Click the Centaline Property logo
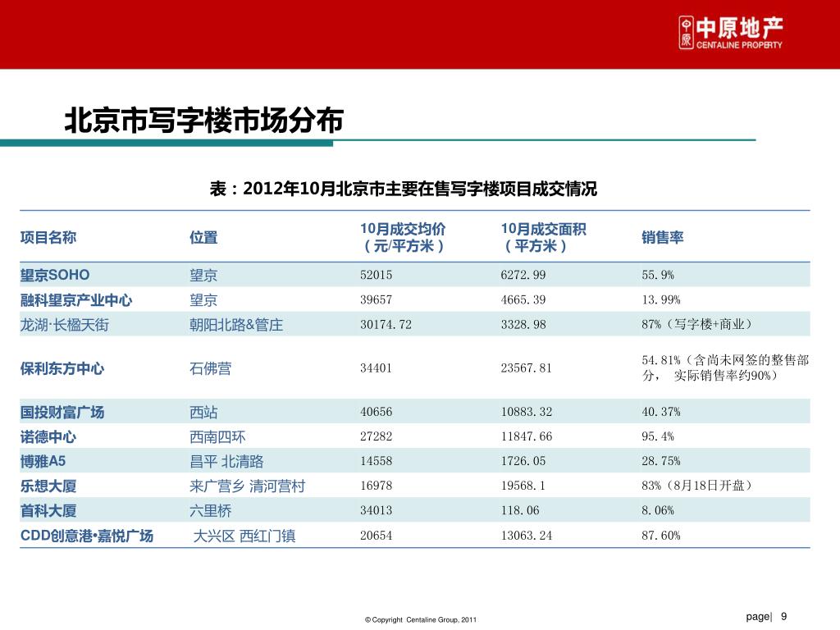This screenshot has height=630, width=840. [x=731, y=33]
